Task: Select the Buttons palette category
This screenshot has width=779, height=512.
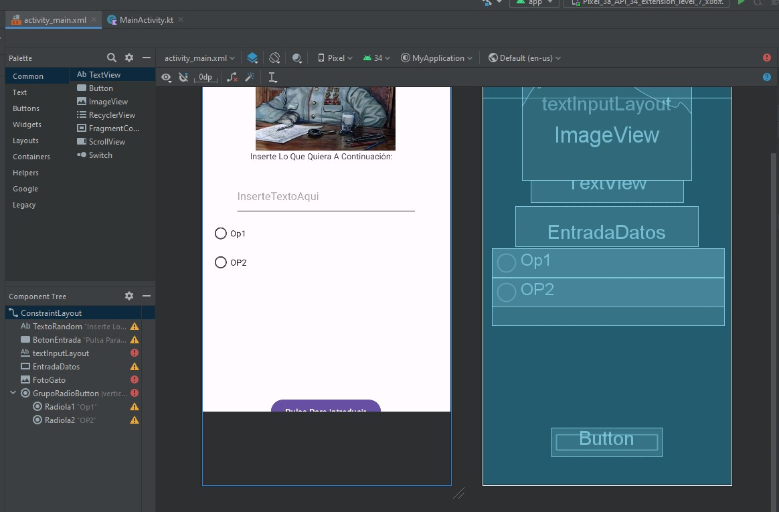Action: (26, 108)
